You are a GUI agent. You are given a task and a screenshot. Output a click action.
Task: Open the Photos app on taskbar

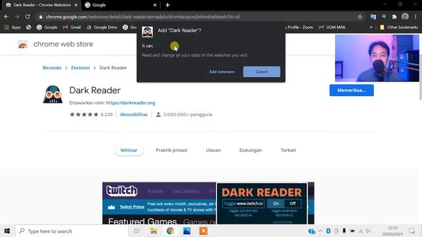coord(187,231)
